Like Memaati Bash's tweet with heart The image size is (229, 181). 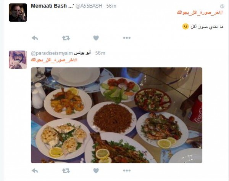pos(96,38)
